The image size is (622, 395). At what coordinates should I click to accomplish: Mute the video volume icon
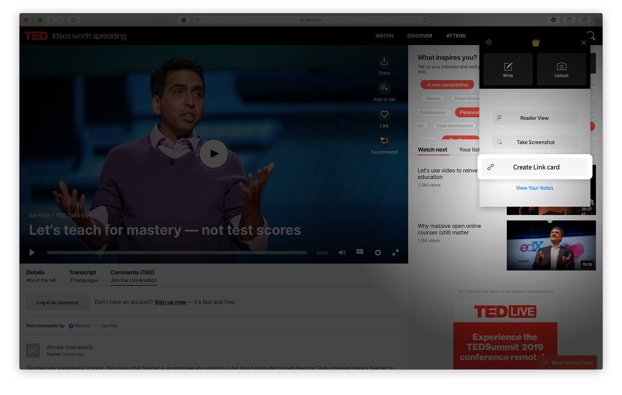(342, 253)
